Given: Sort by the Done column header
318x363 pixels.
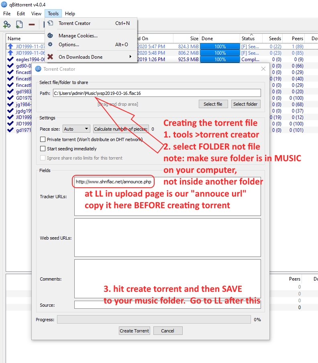Looking at the screenshot, I should (207, 39).
